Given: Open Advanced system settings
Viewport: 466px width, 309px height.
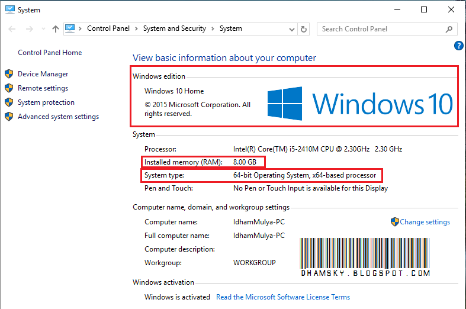Looking at the screenshot, I should (58, 117).
